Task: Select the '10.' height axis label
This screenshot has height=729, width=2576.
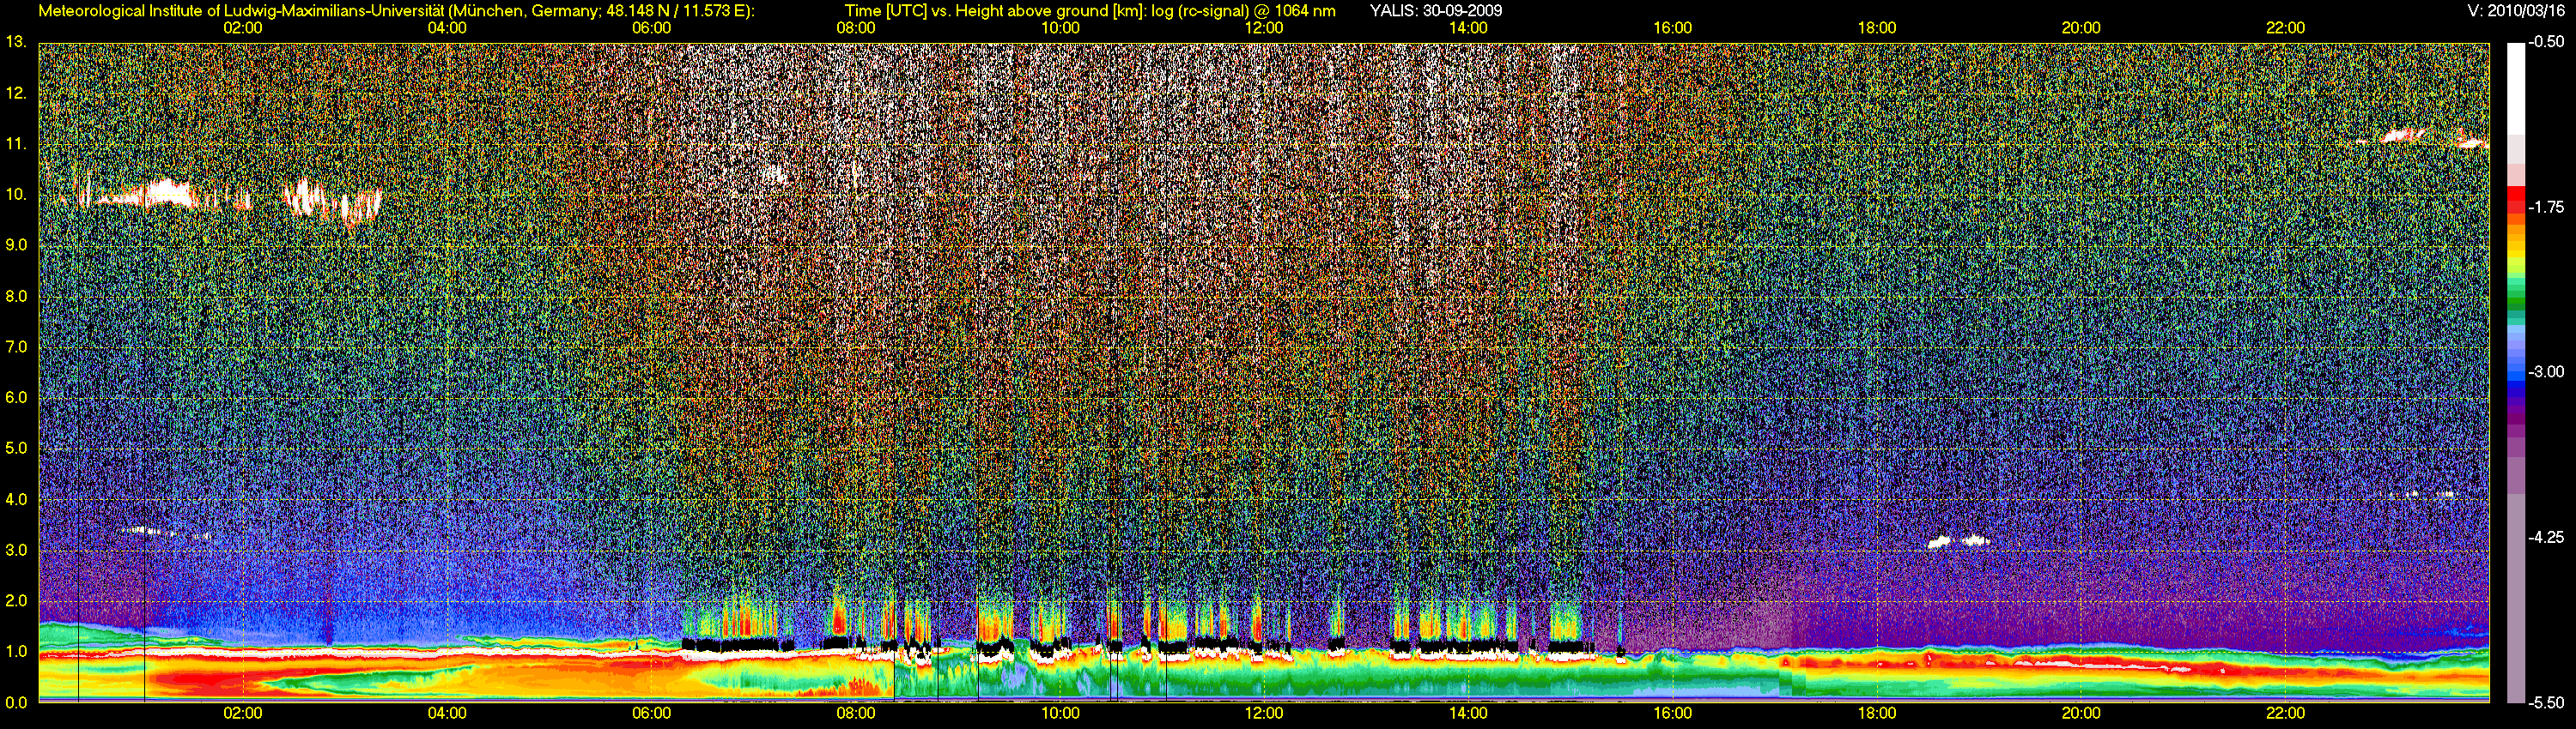Action: coord(15,194)
